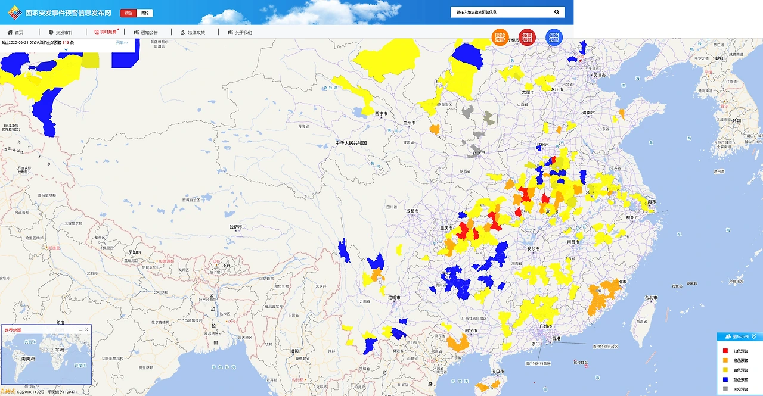Click the 台北市 label on map
This screenshot has width=763, height=396.
click(652, 298)
